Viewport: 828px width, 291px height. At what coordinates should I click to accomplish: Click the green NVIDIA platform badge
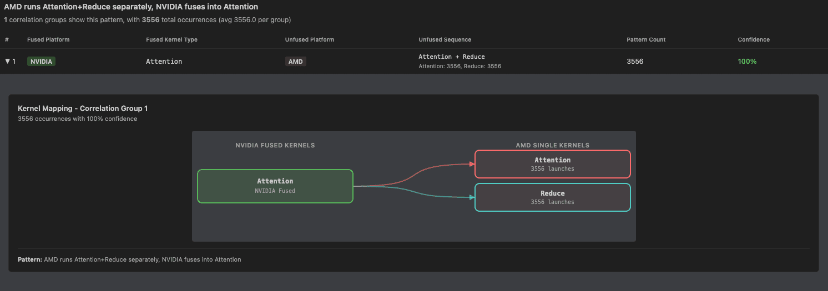41,62
